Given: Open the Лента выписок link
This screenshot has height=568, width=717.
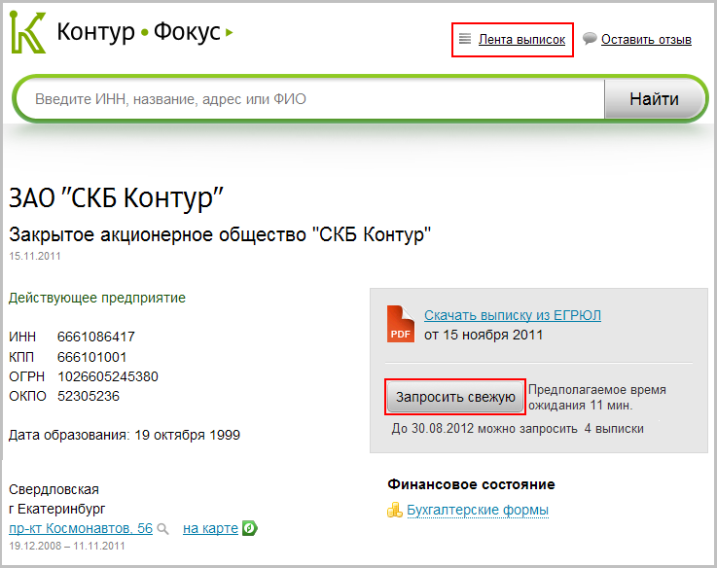Looking at the screenshot, I should 521,40.
